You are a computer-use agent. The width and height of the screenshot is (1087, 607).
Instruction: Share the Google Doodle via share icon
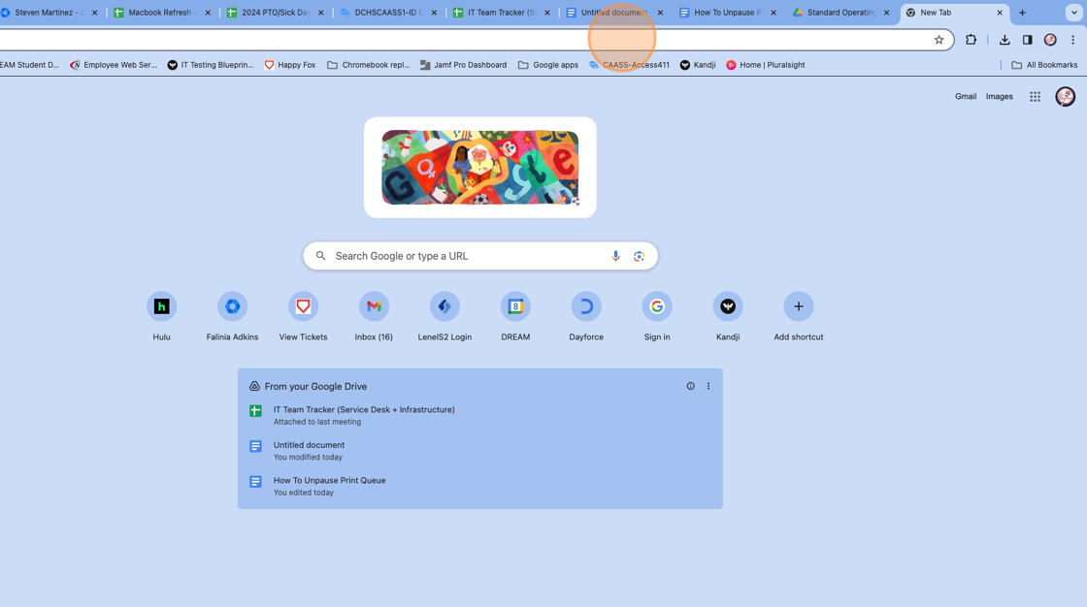(x=575, y=201)
